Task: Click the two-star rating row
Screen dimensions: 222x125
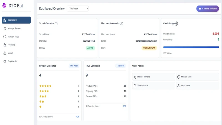Action: (x=59, y=101)
